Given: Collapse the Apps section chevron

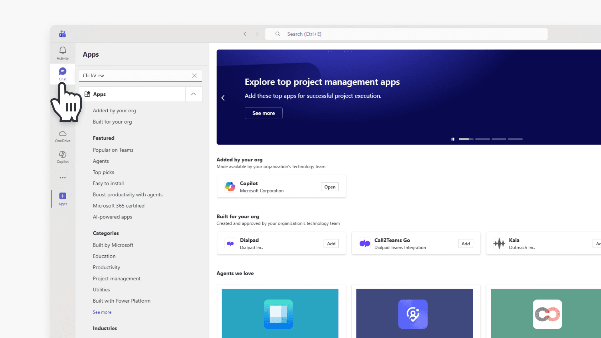Looking at the screenshot, I should coord(193,94).
